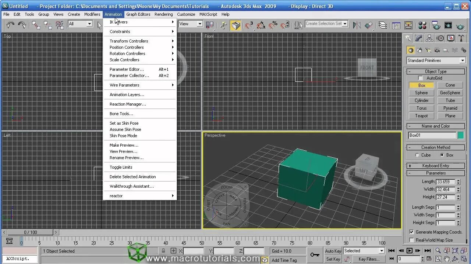The width and height of the screenshot is (471, 264).
Task: Toggle the Spinner Snap icon
Action: click(284, 25)
